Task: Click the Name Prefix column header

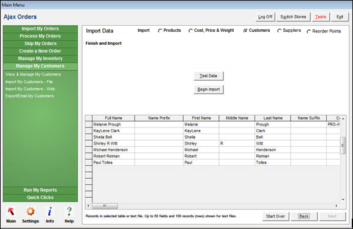Action: coord(159,118)
